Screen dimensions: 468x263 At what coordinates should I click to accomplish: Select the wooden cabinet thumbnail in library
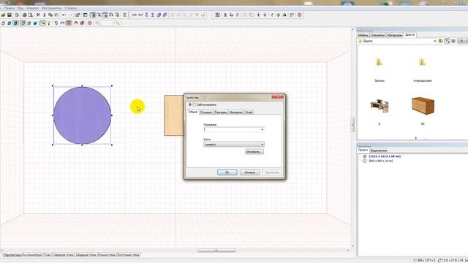pos(423,105)
